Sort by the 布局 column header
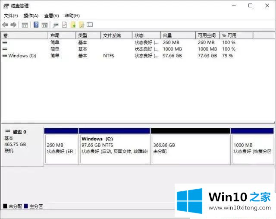276x219 pixels. point(62,35)
